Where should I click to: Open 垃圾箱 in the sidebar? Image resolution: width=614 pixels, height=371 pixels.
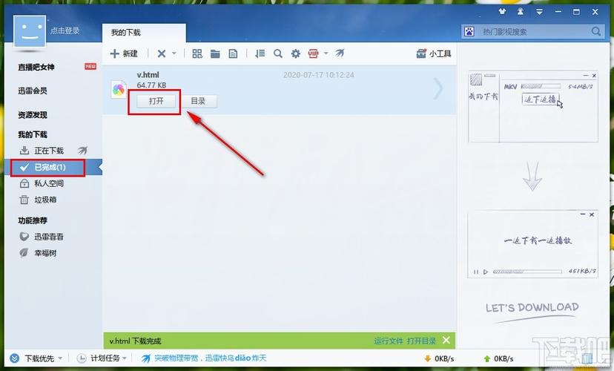pyautogui.click(x=44, y=200)
